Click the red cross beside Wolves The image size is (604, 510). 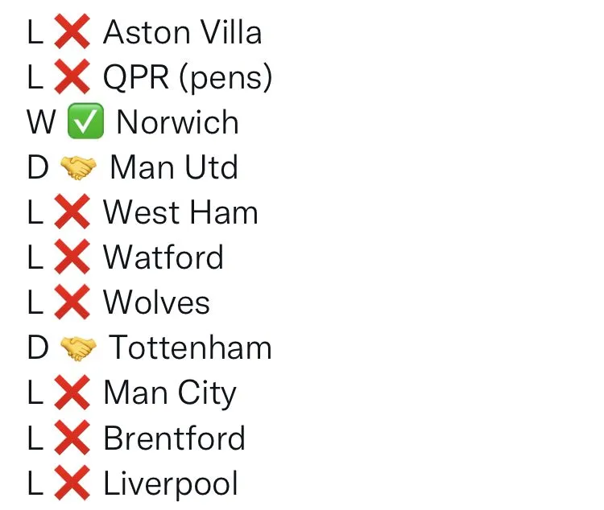coord(72,302)
